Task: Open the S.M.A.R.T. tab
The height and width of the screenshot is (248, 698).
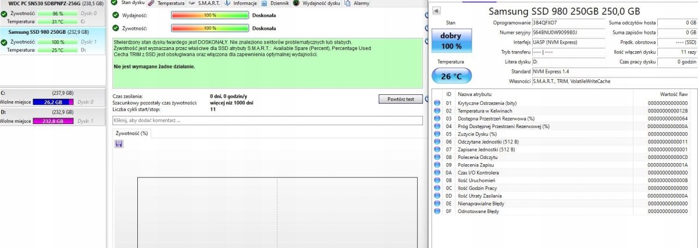Action: point(203,3)
